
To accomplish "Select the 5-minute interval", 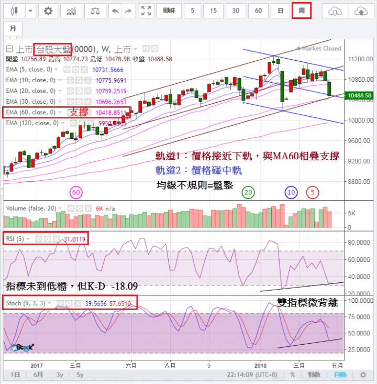I will click(192, 11).
